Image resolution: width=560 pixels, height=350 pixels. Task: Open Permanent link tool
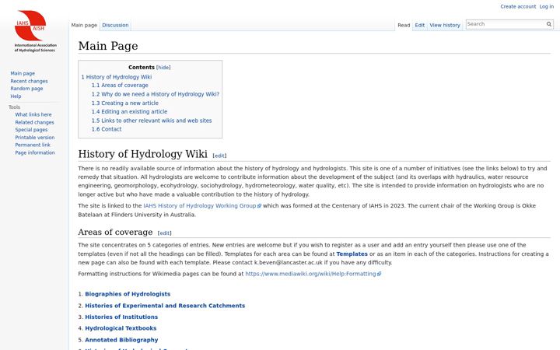coord(33,145)
